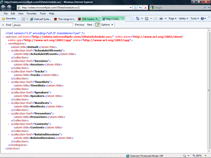
Task: Show Quick Tabs thumbnail view icon
Action: coord(23,19)
